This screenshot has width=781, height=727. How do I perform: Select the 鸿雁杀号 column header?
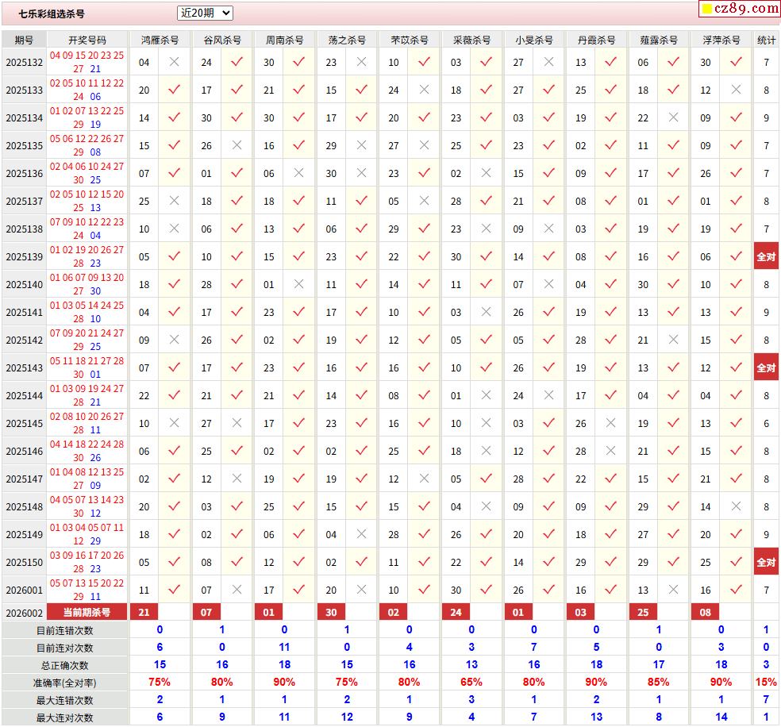160,40
